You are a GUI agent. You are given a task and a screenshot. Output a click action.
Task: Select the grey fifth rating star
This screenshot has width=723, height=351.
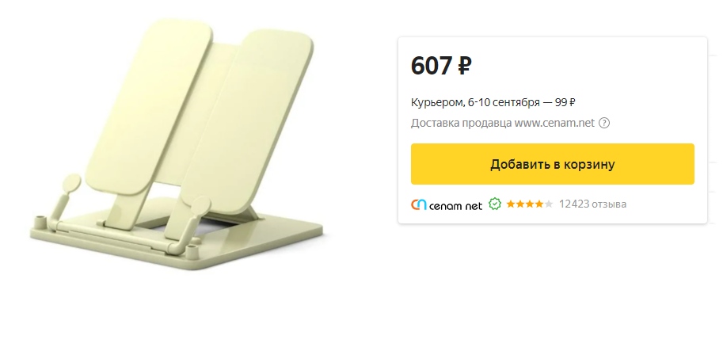tap(548, 204)
